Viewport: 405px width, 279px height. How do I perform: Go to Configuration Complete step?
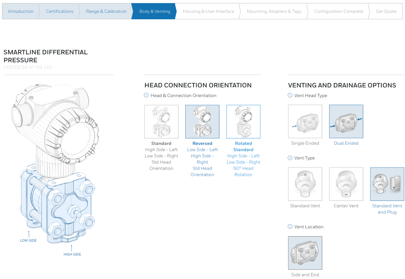point(339,11)
